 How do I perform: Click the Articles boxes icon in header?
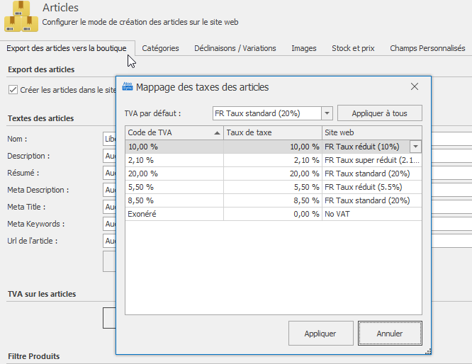21,16
